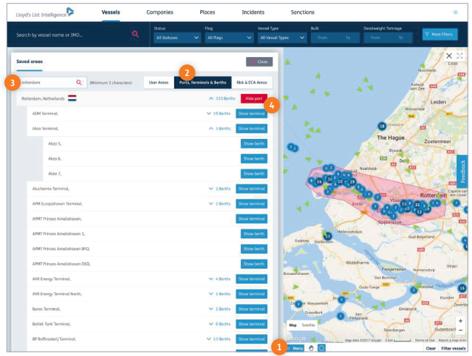Expand map to fullscreen

(460, 56)
